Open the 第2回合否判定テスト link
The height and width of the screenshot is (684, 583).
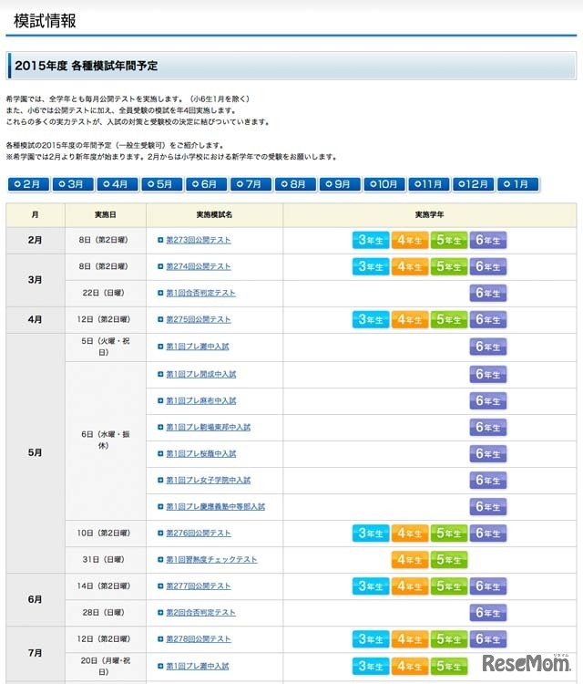(x=200, y=613)
